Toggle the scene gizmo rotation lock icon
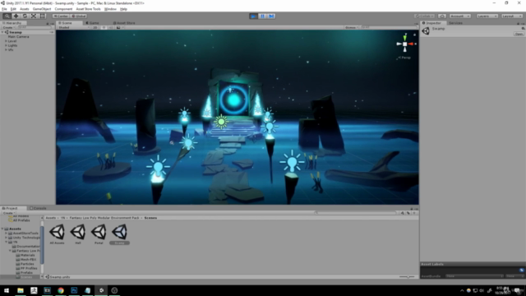The image size is (526, 296). click(414, 35)
